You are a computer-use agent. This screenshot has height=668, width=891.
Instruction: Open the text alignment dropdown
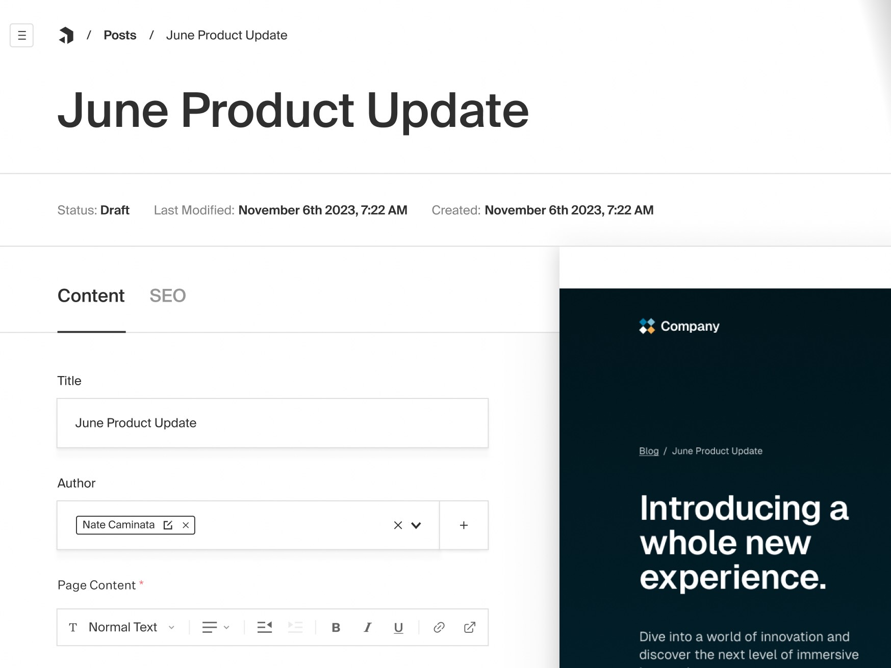[216, 627]
